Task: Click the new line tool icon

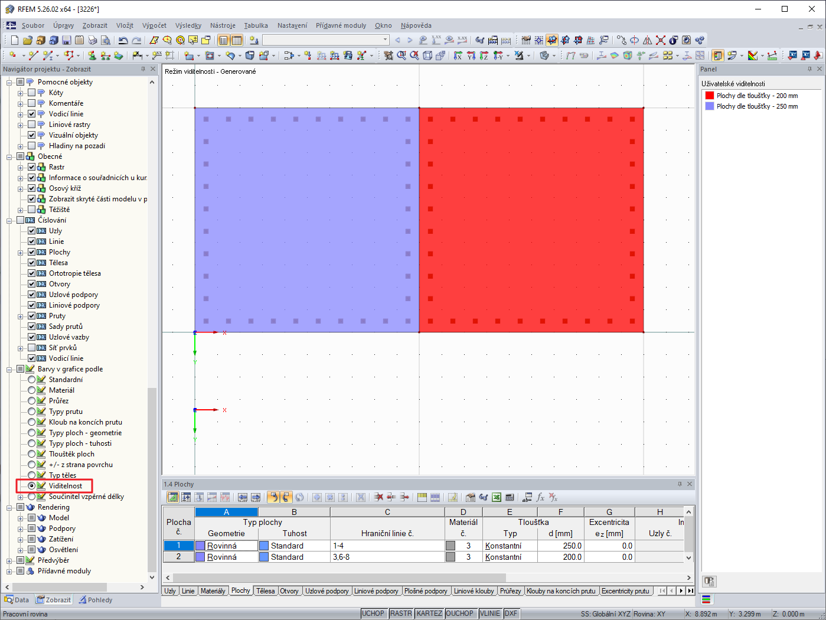Action: pyautogui.click(x=33, y=56)
